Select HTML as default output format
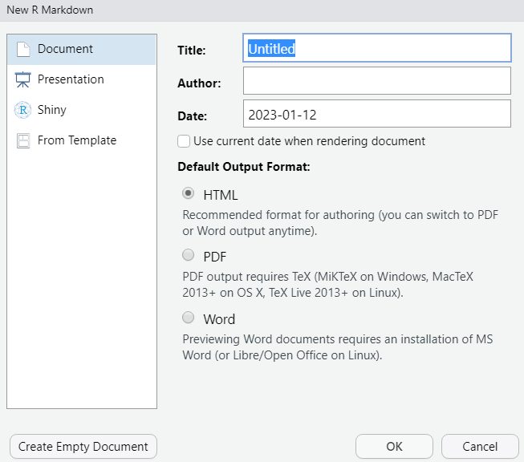 click(x=189, y=193)
